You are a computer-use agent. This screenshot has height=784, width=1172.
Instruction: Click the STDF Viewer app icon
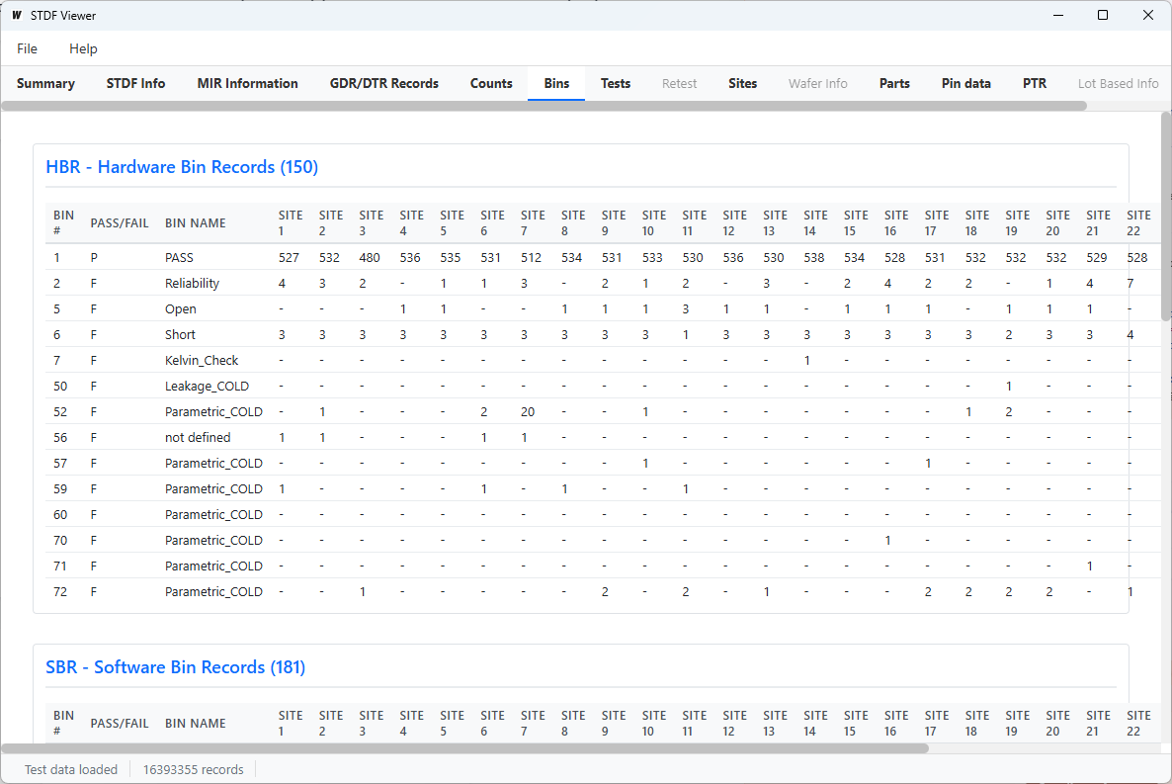click(x=17, y=16)
